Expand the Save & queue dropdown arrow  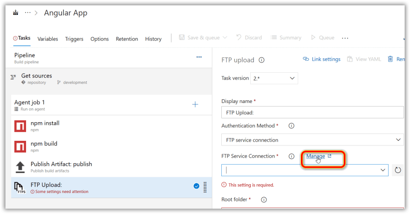225,38
